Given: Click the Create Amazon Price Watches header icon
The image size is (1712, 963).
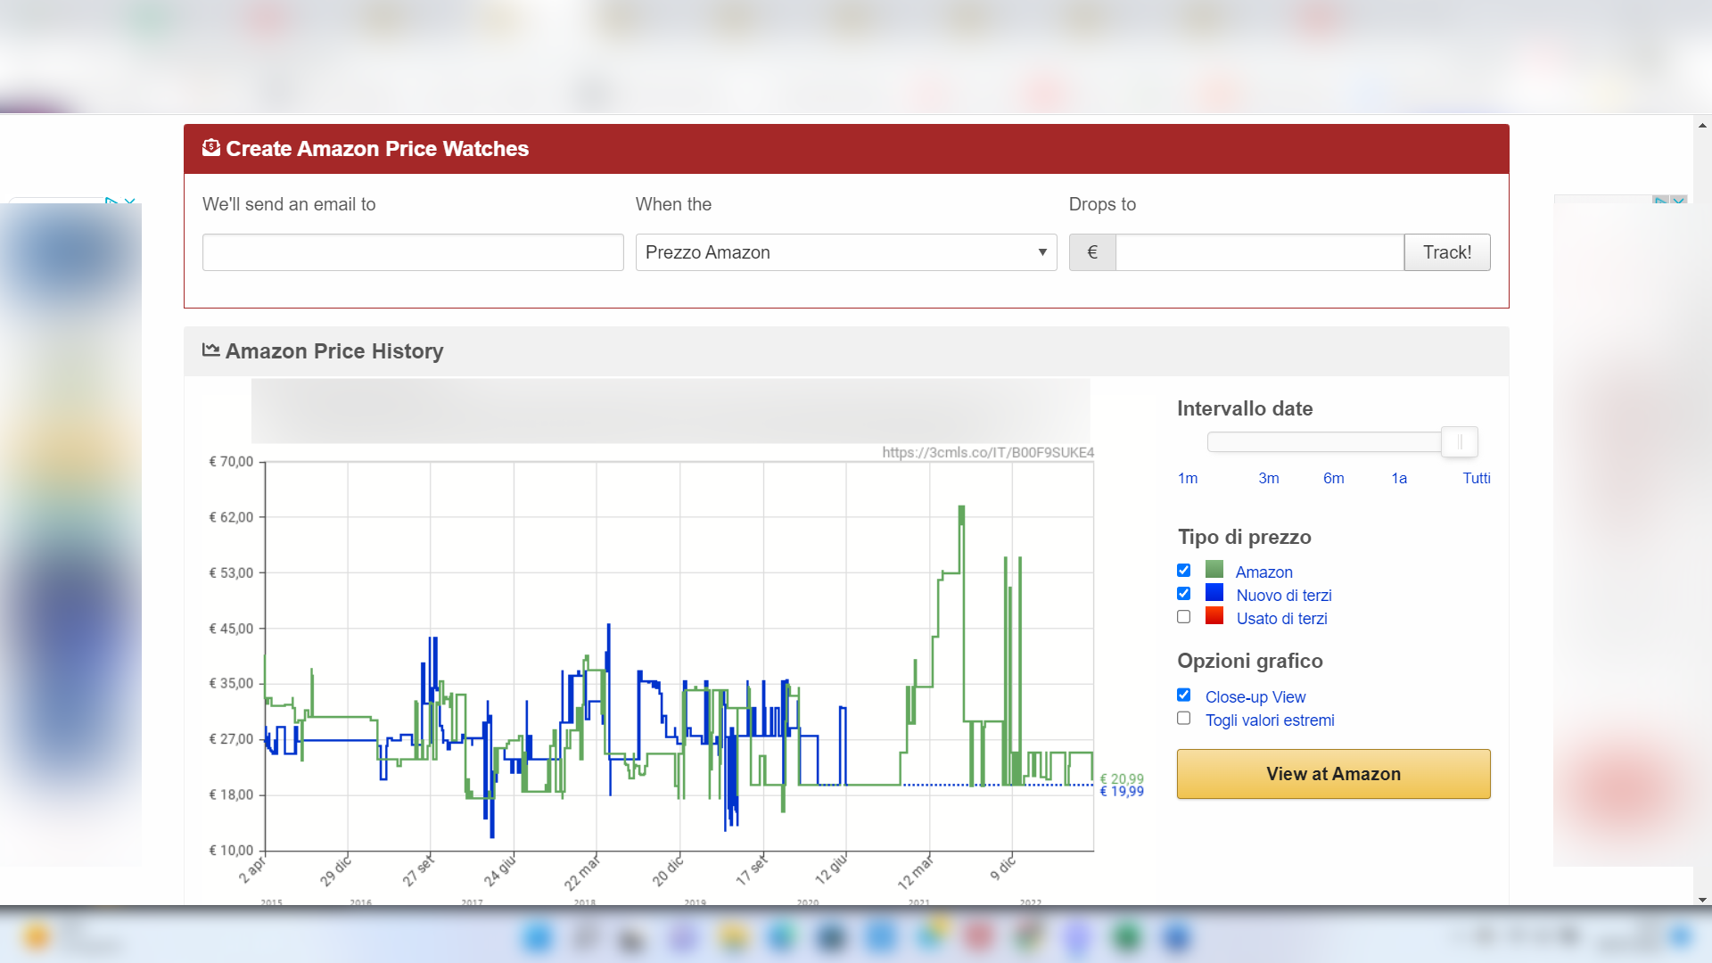Looking at the screenshot, I should 210,148.
